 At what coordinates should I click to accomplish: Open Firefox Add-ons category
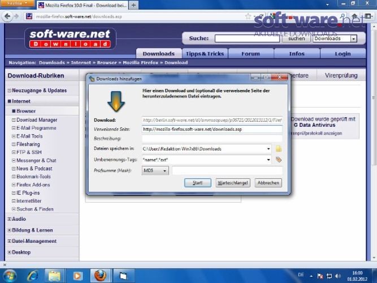tap(33, 185)
